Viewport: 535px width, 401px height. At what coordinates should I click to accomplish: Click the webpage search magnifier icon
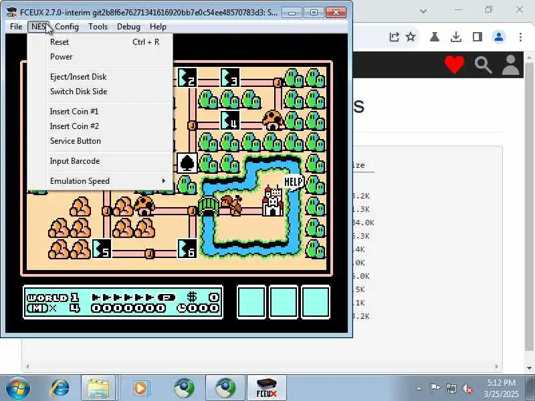(483, 65)
